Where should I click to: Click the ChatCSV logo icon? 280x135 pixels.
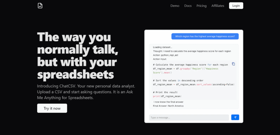click(x=40, y=5)
